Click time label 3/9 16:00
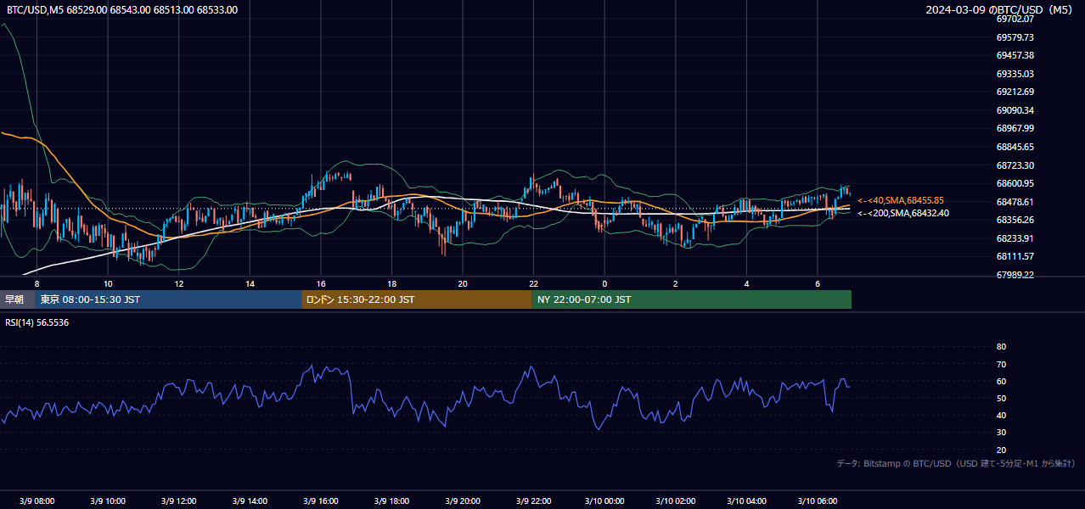This screenshot has width=1085, height=509. click(321, 501)
